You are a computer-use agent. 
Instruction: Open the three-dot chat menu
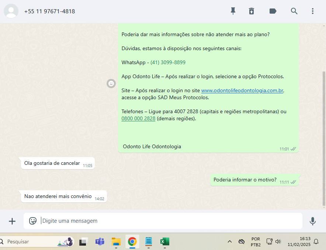pos(313,11)
